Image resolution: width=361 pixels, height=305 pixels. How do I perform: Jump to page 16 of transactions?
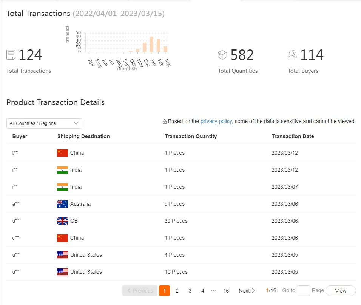coord(226,291)
